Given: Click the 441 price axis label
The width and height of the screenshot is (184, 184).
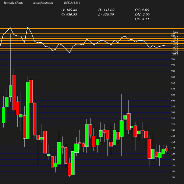Looking at the screenshot, I should click(x=173, y=148).
